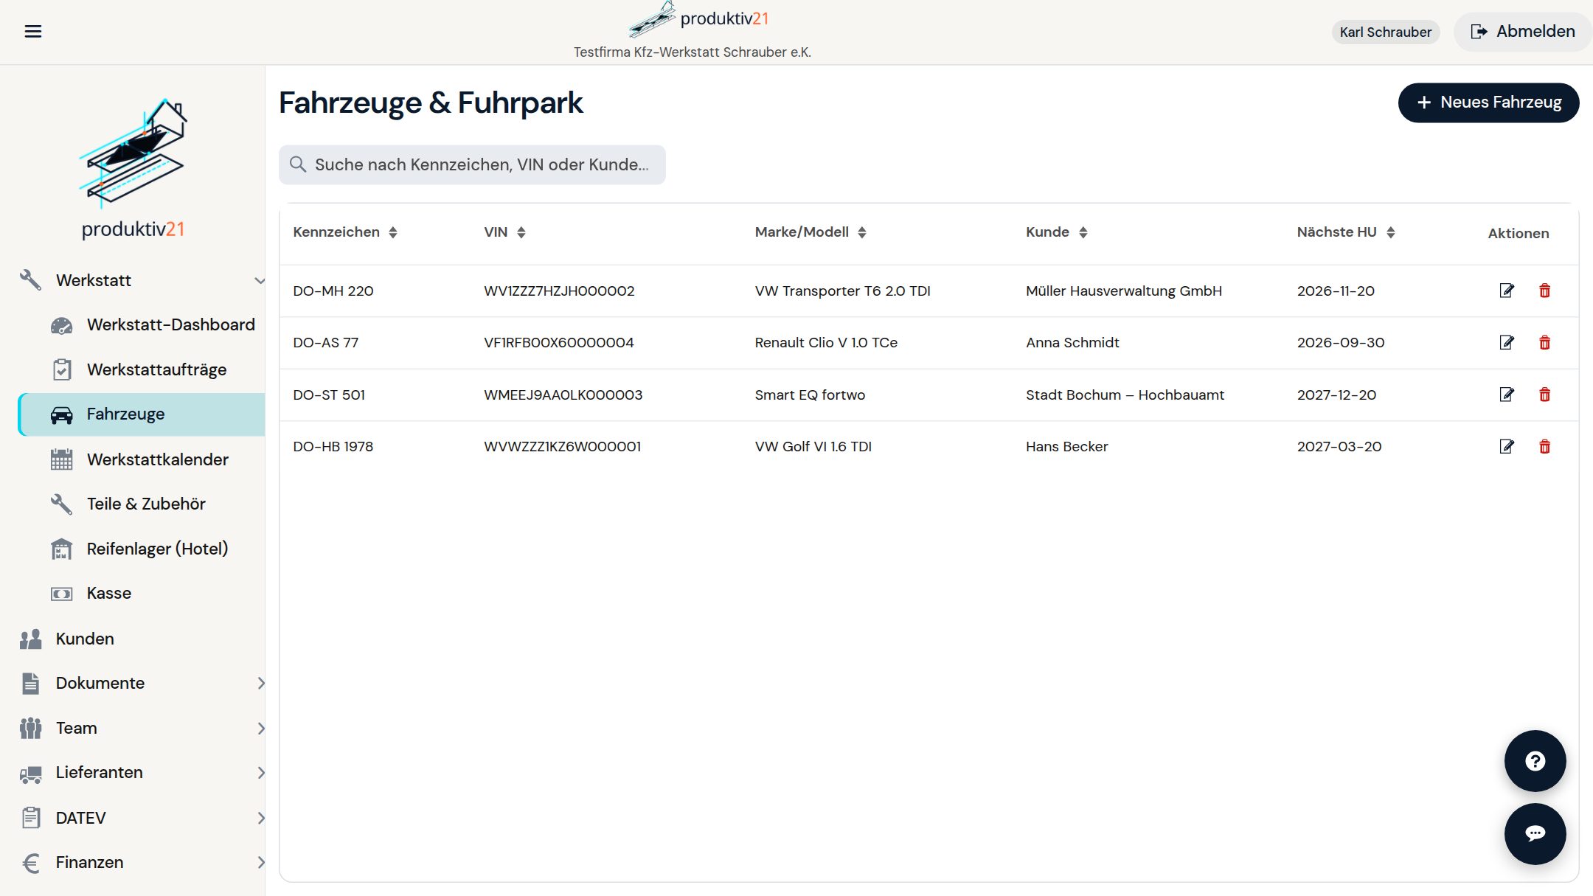Screen dimensions: 1593x896
Task: Click the Neues Fahrzeug button
Action: coord(1488,103)
